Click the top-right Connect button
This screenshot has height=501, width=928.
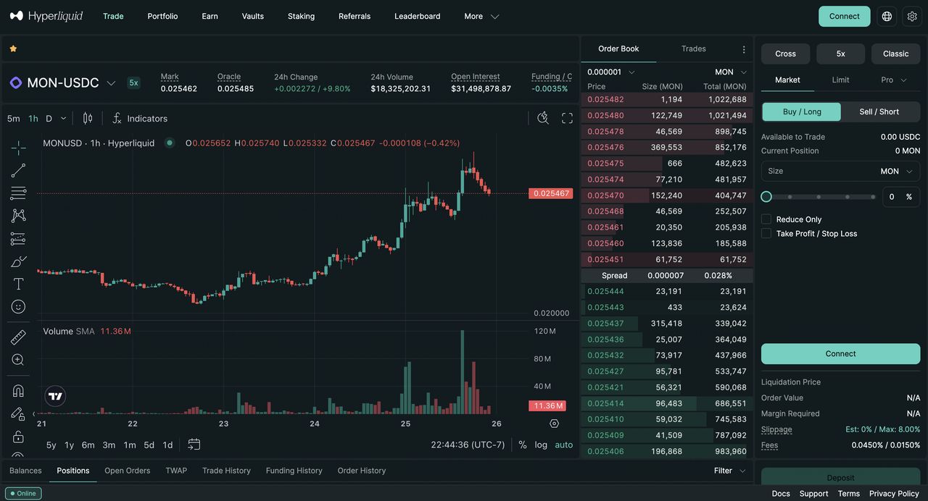pos(845,16)
